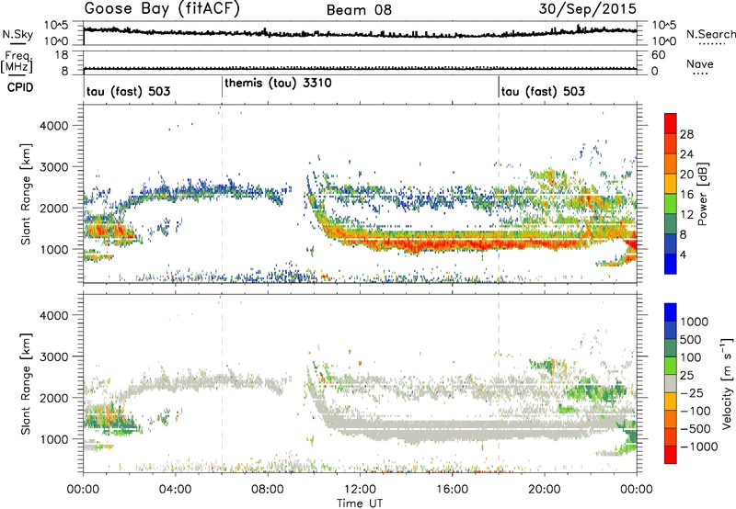Viewport: 736px width, 509px height.
Task: Click the power panel 'Slant Range [km]' label
Action: click(26, 194)
